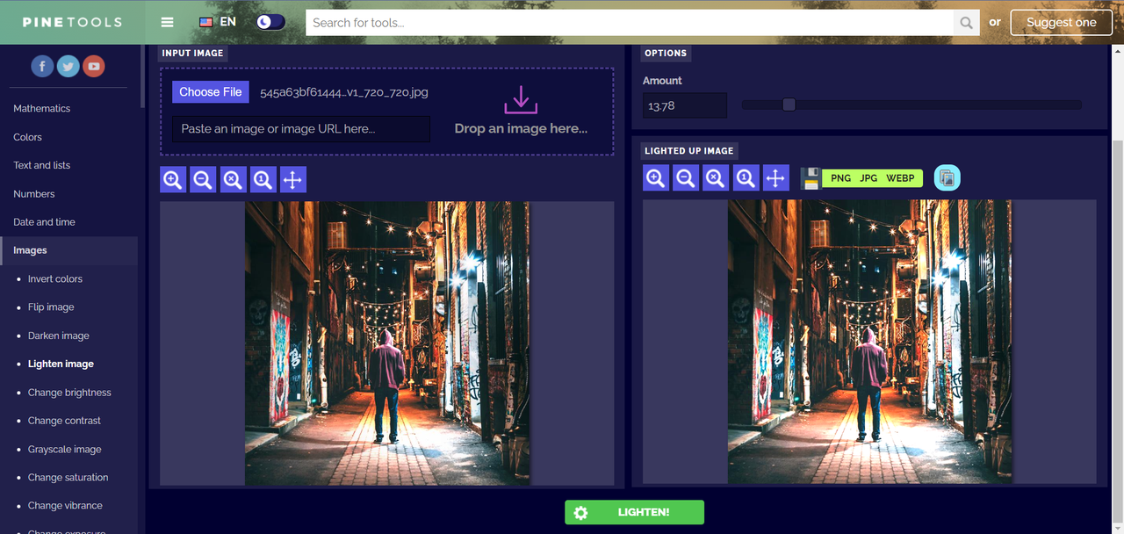
Task: Open the Numbers category
Action: (x=34, y=193)
